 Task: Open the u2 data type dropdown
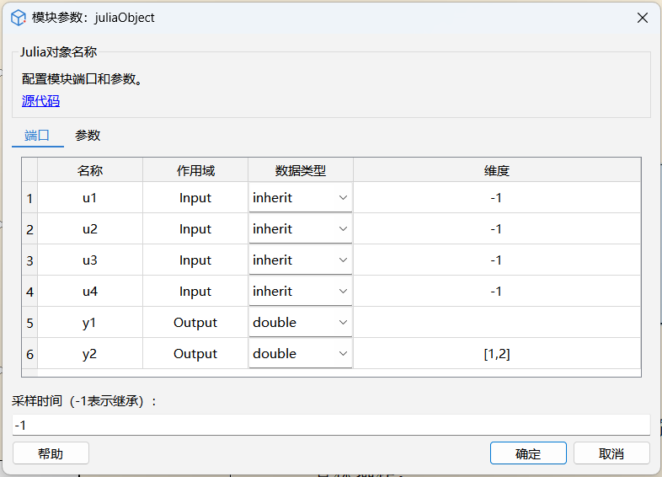coord(300,229)
